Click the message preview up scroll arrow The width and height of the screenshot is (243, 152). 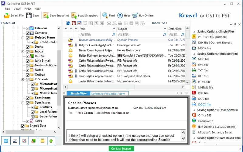click(183, 133)
